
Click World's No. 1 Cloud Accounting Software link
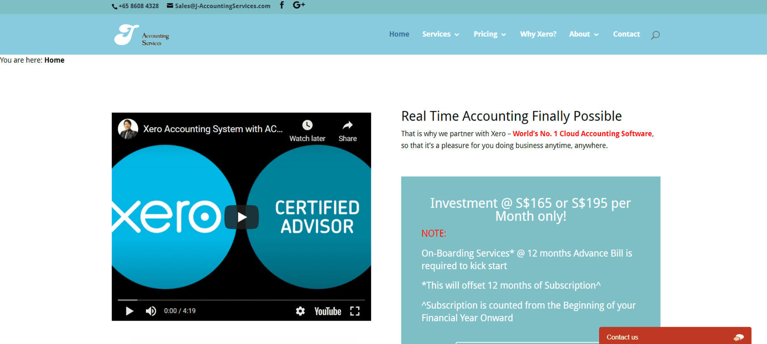point(582,133)
